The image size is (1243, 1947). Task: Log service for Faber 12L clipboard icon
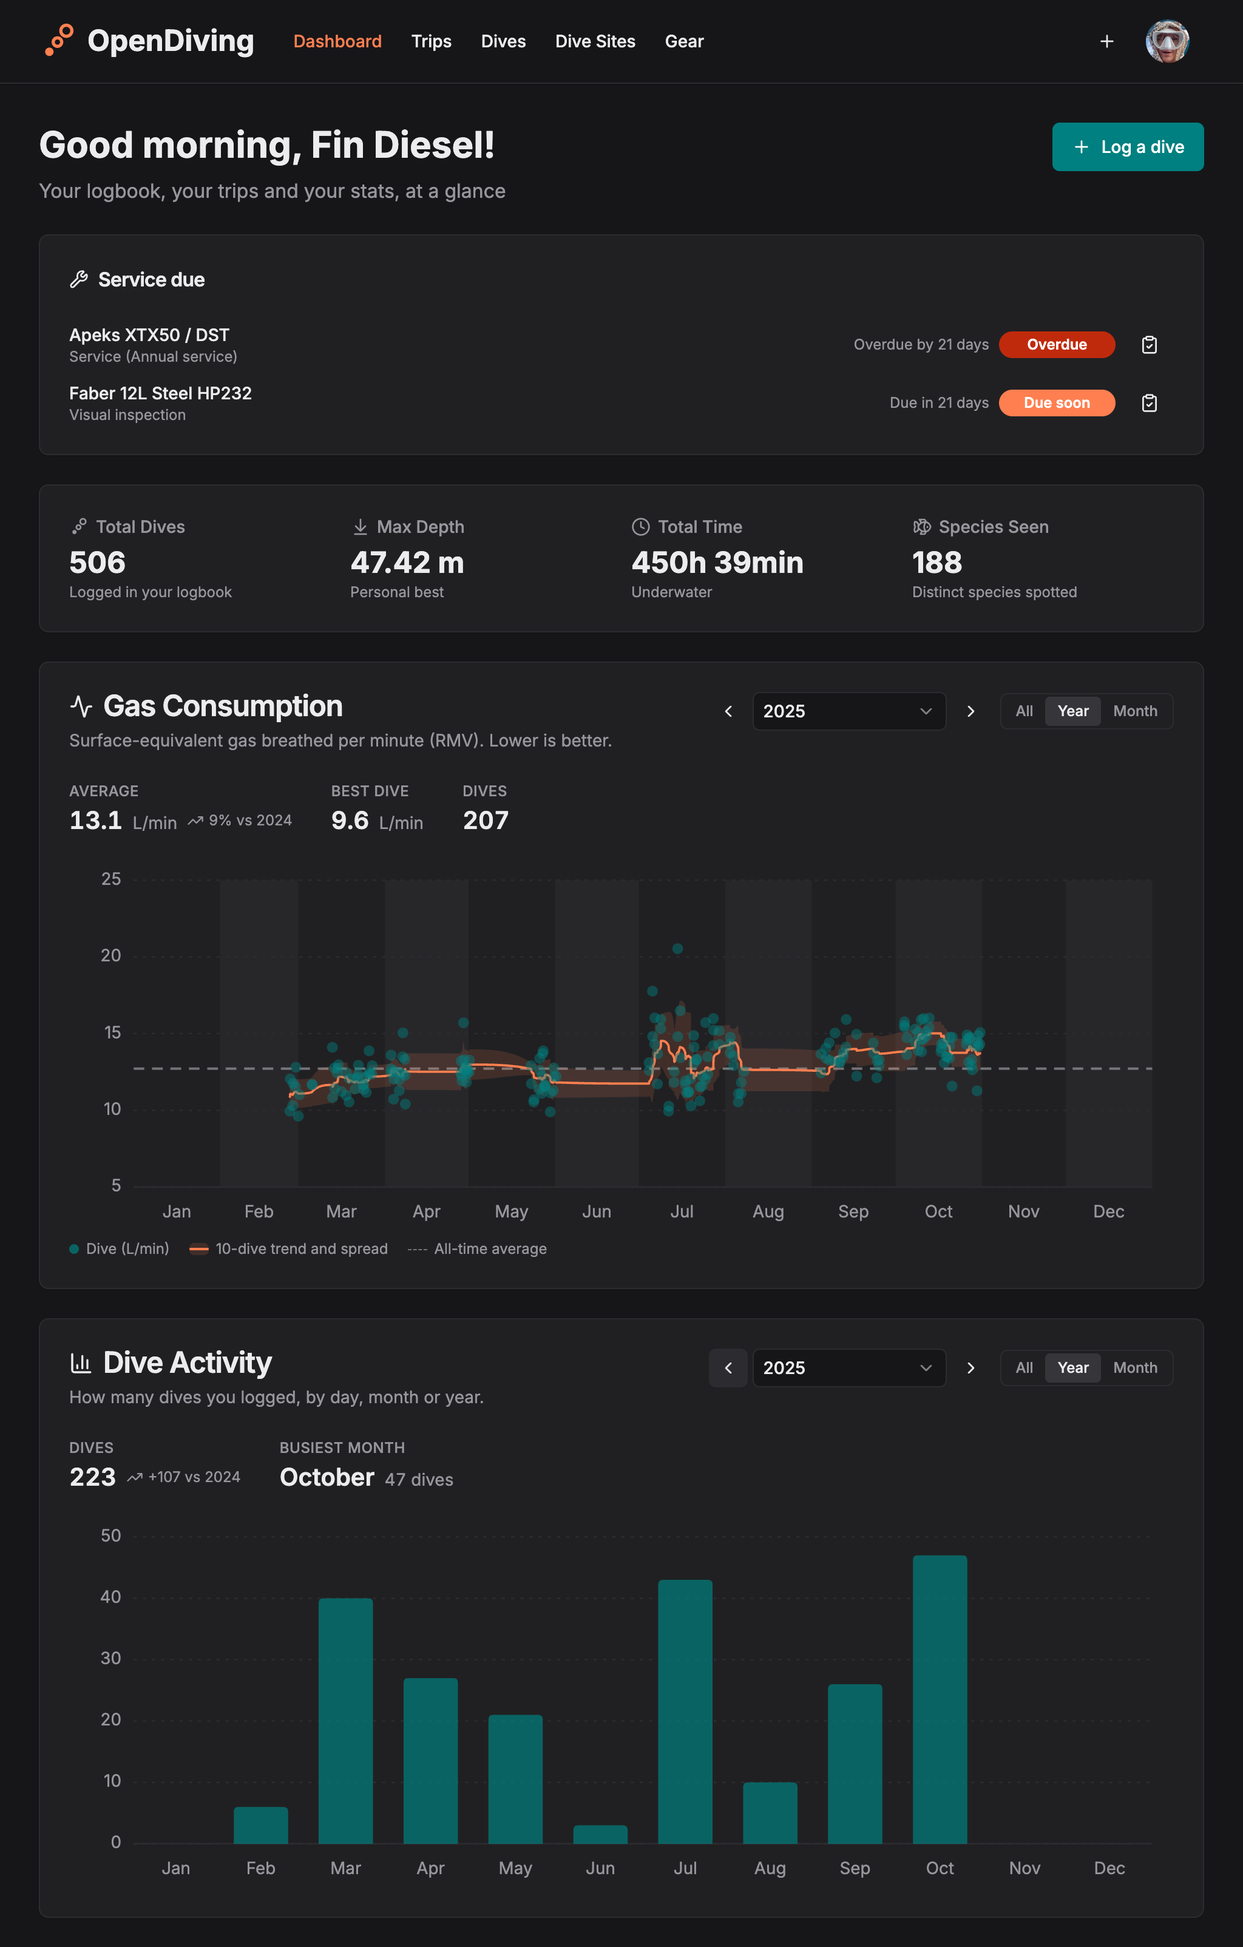tap(1148, 402)
